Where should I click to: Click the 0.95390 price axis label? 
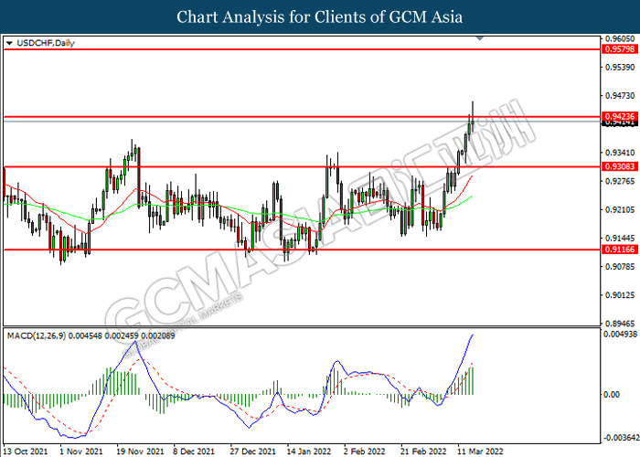[x=621, y=68]
